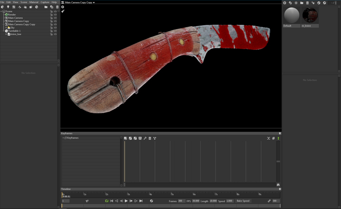341x209 pixels.
Task: Open the Edit menu
Action: pyautogui.click(x=8, y=2)
